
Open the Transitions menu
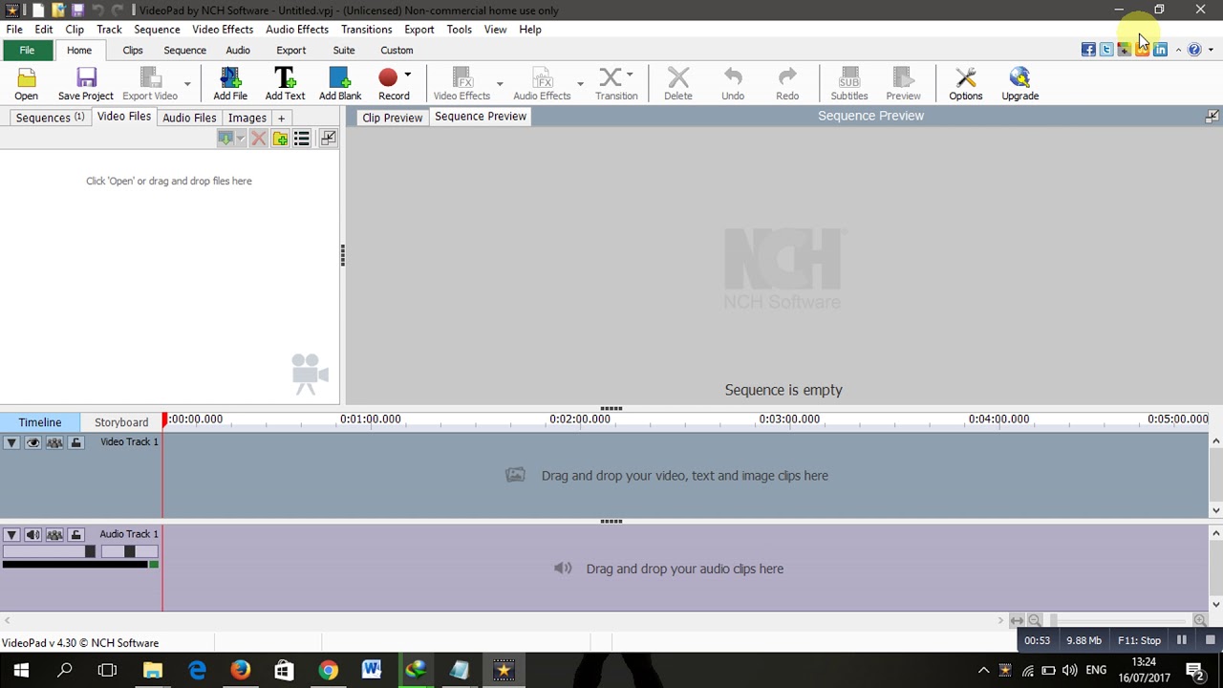click(366, 30)
